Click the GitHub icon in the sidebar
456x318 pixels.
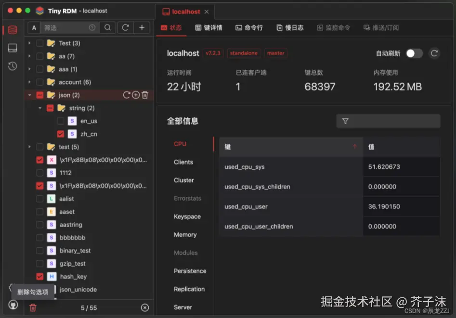pyautogui.click(x=13, y=305)
